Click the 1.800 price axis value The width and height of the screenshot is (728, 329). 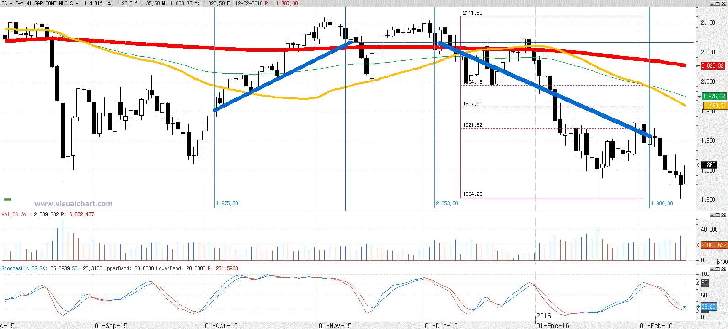708,200
